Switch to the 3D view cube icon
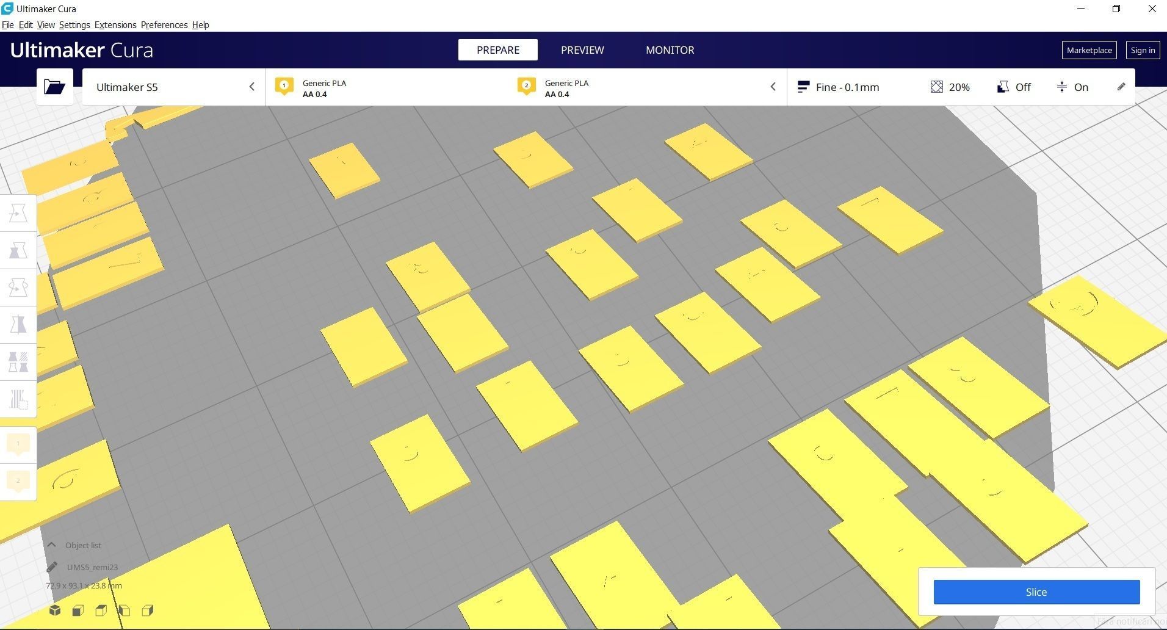 (x=55, y=610)
